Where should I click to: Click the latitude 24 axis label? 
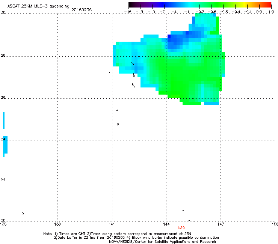click(x=3, y=139)
